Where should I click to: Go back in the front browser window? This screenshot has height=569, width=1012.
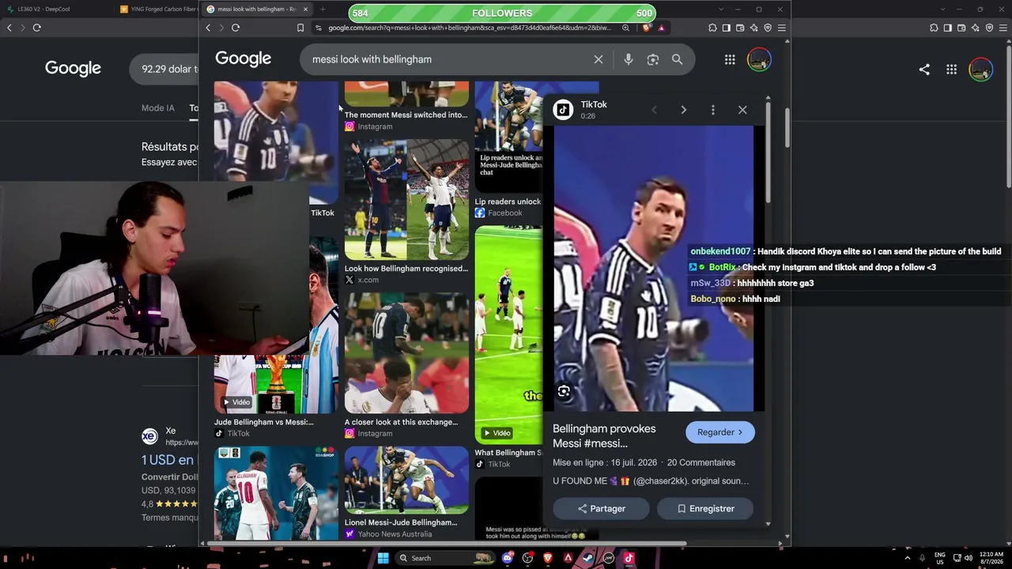pos(208,28)
